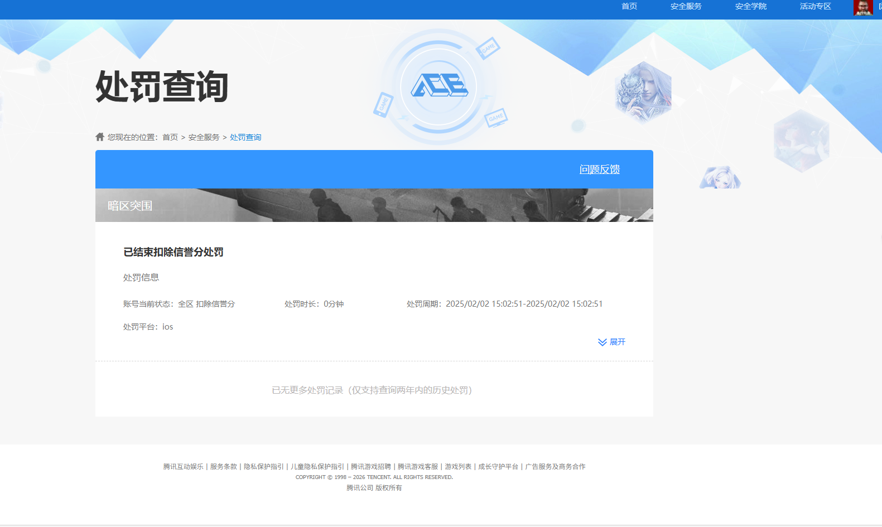Open the 问题反馈 link
The width and height of the screenshot is (882, 527).
600,169
